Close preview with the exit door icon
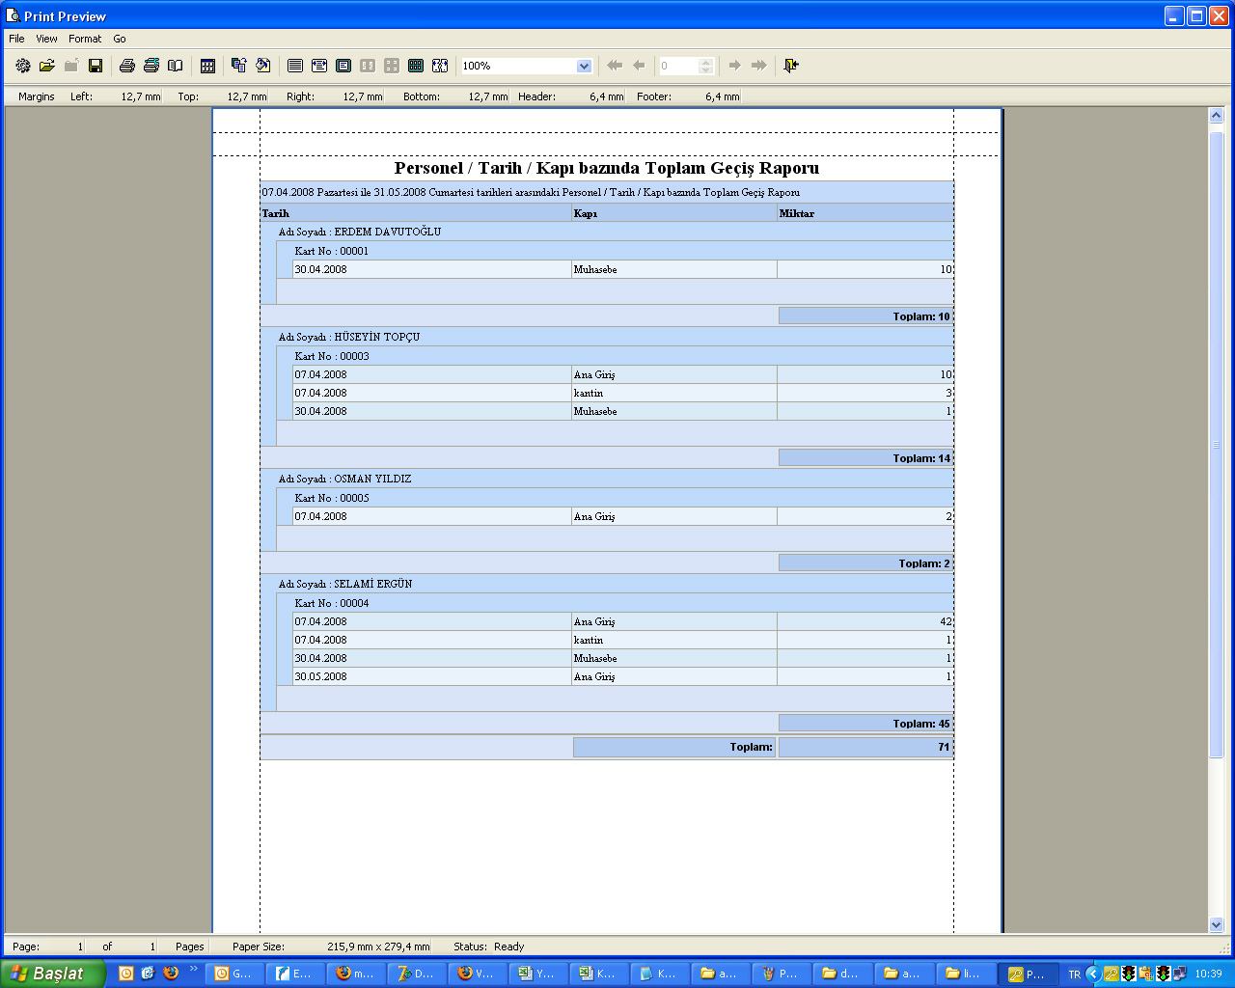Image resolution: width=1235 pixels, height=988 pixels. click(x=791, y=66)
